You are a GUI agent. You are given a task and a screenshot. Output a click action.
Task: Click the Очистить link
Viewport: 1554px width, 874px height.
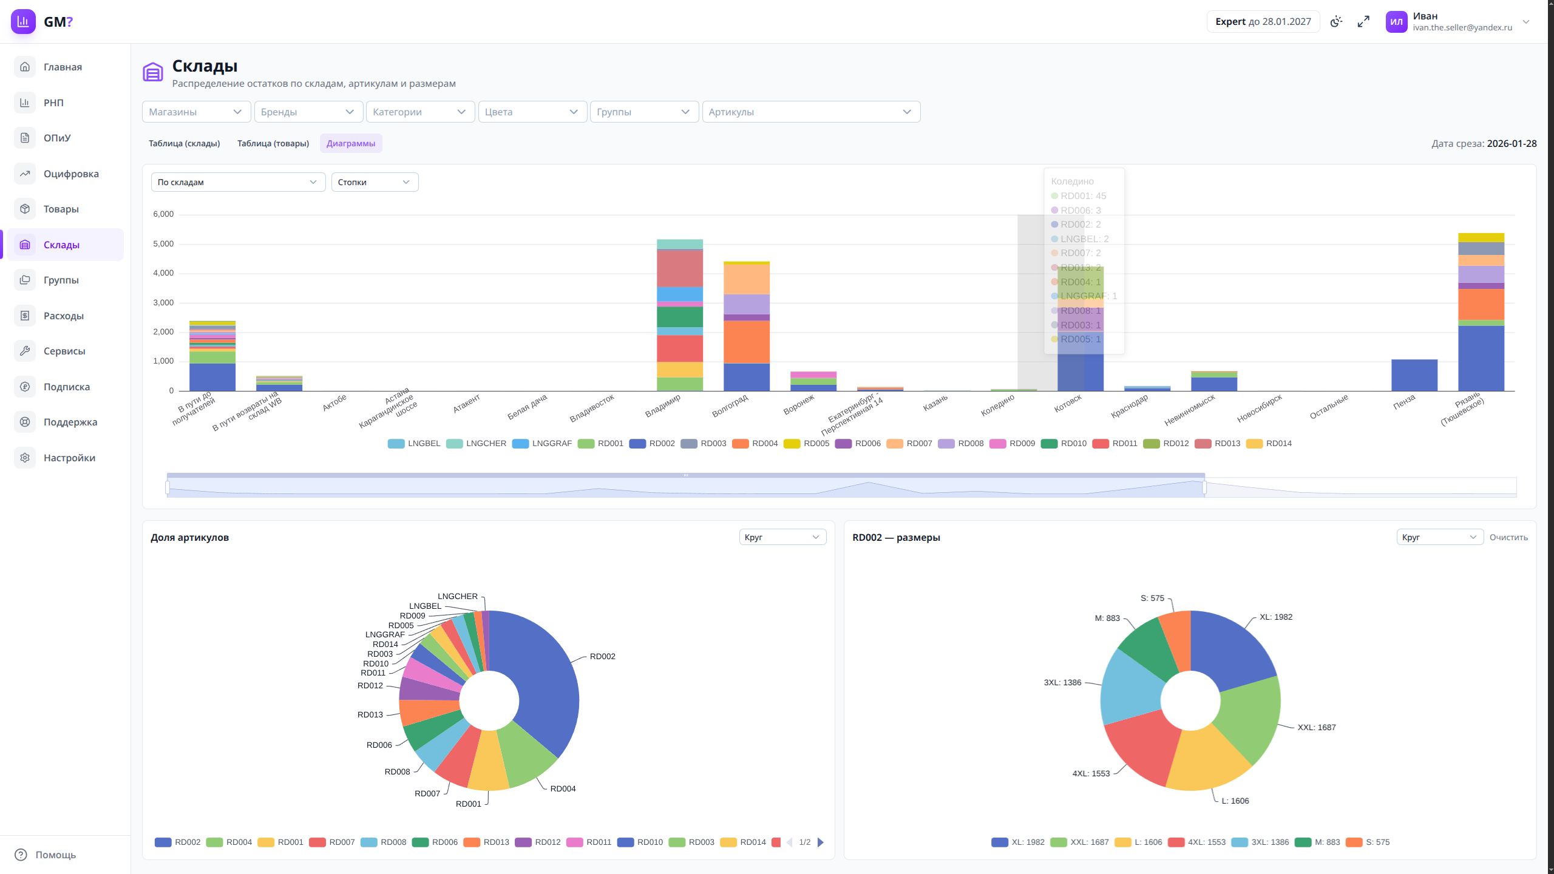(1508, 538)
